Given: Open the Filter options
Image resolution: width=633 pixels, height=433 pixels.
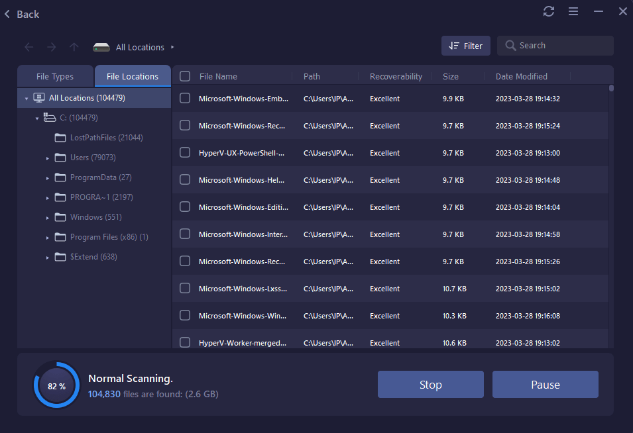Looking at the screenshot, I should [465, 45].
